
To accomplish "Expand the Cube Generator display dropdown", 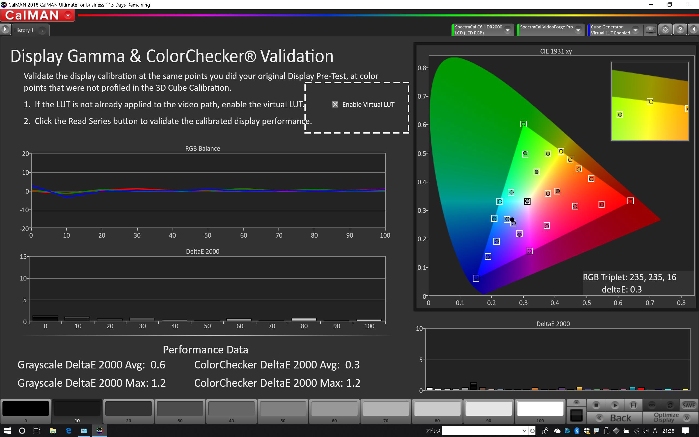I will pyautogui.click(x=635, y=30).
